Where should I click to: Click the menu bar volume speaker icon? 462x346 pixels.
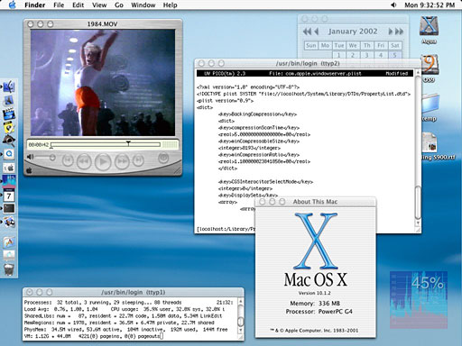[x=393, y=5]
